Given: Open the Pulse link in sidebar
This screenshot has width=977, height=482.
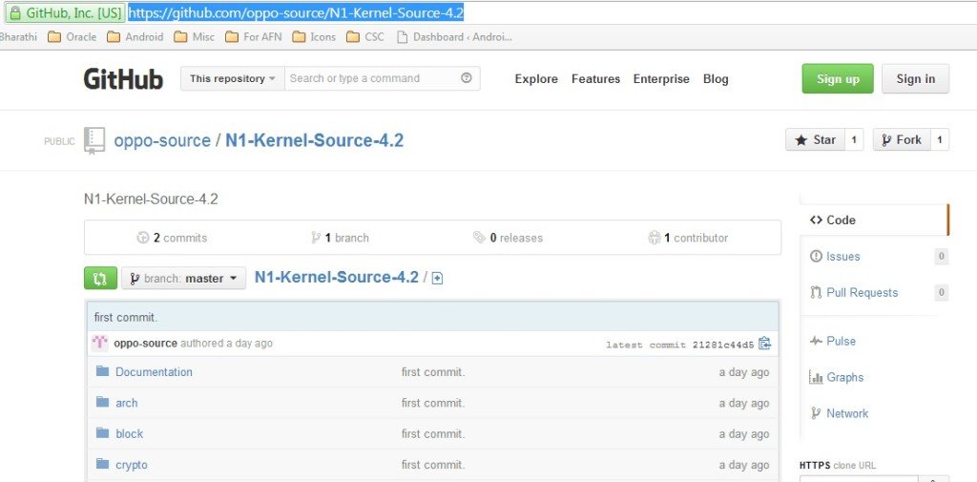Looking at the screenshot, I should click(x=841, y=341).
